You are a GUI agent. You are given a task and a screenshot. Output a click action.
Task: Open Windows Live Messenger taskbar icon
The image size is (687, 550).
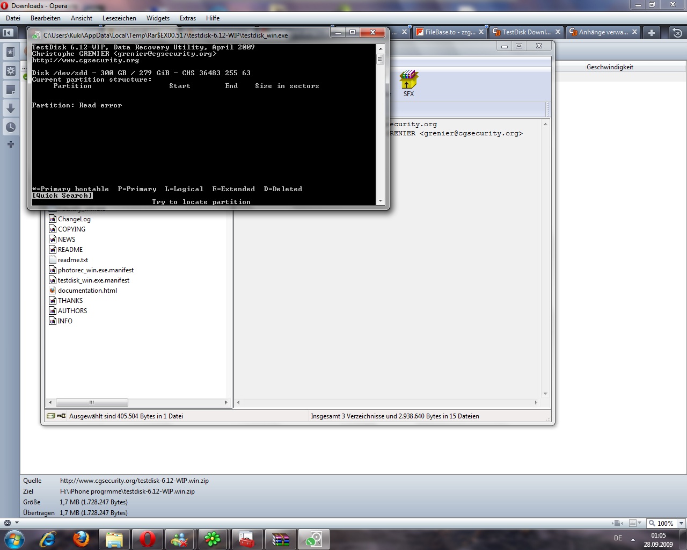180,539
